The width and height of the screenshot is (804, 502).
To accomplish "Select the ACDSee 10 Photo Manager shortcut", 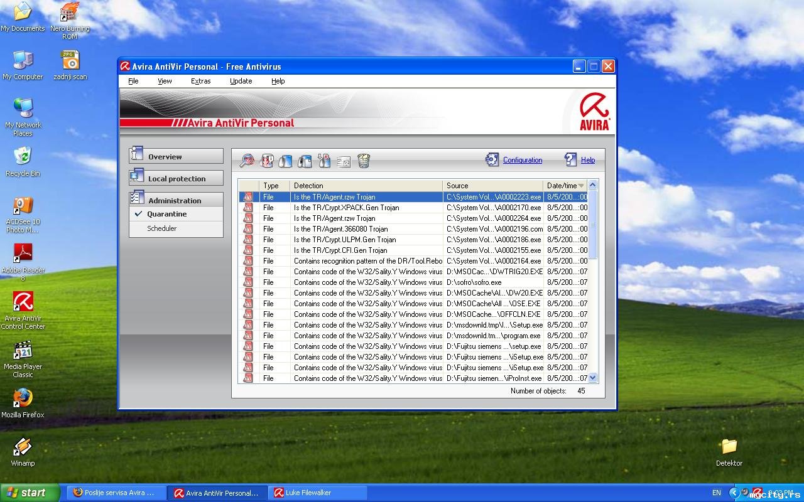I will (23, 215).
